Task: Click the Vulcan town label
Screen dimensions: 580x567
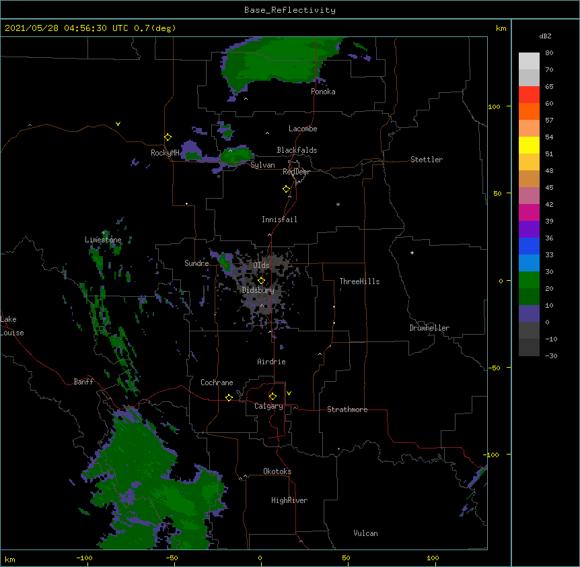Action: point(365,533)
